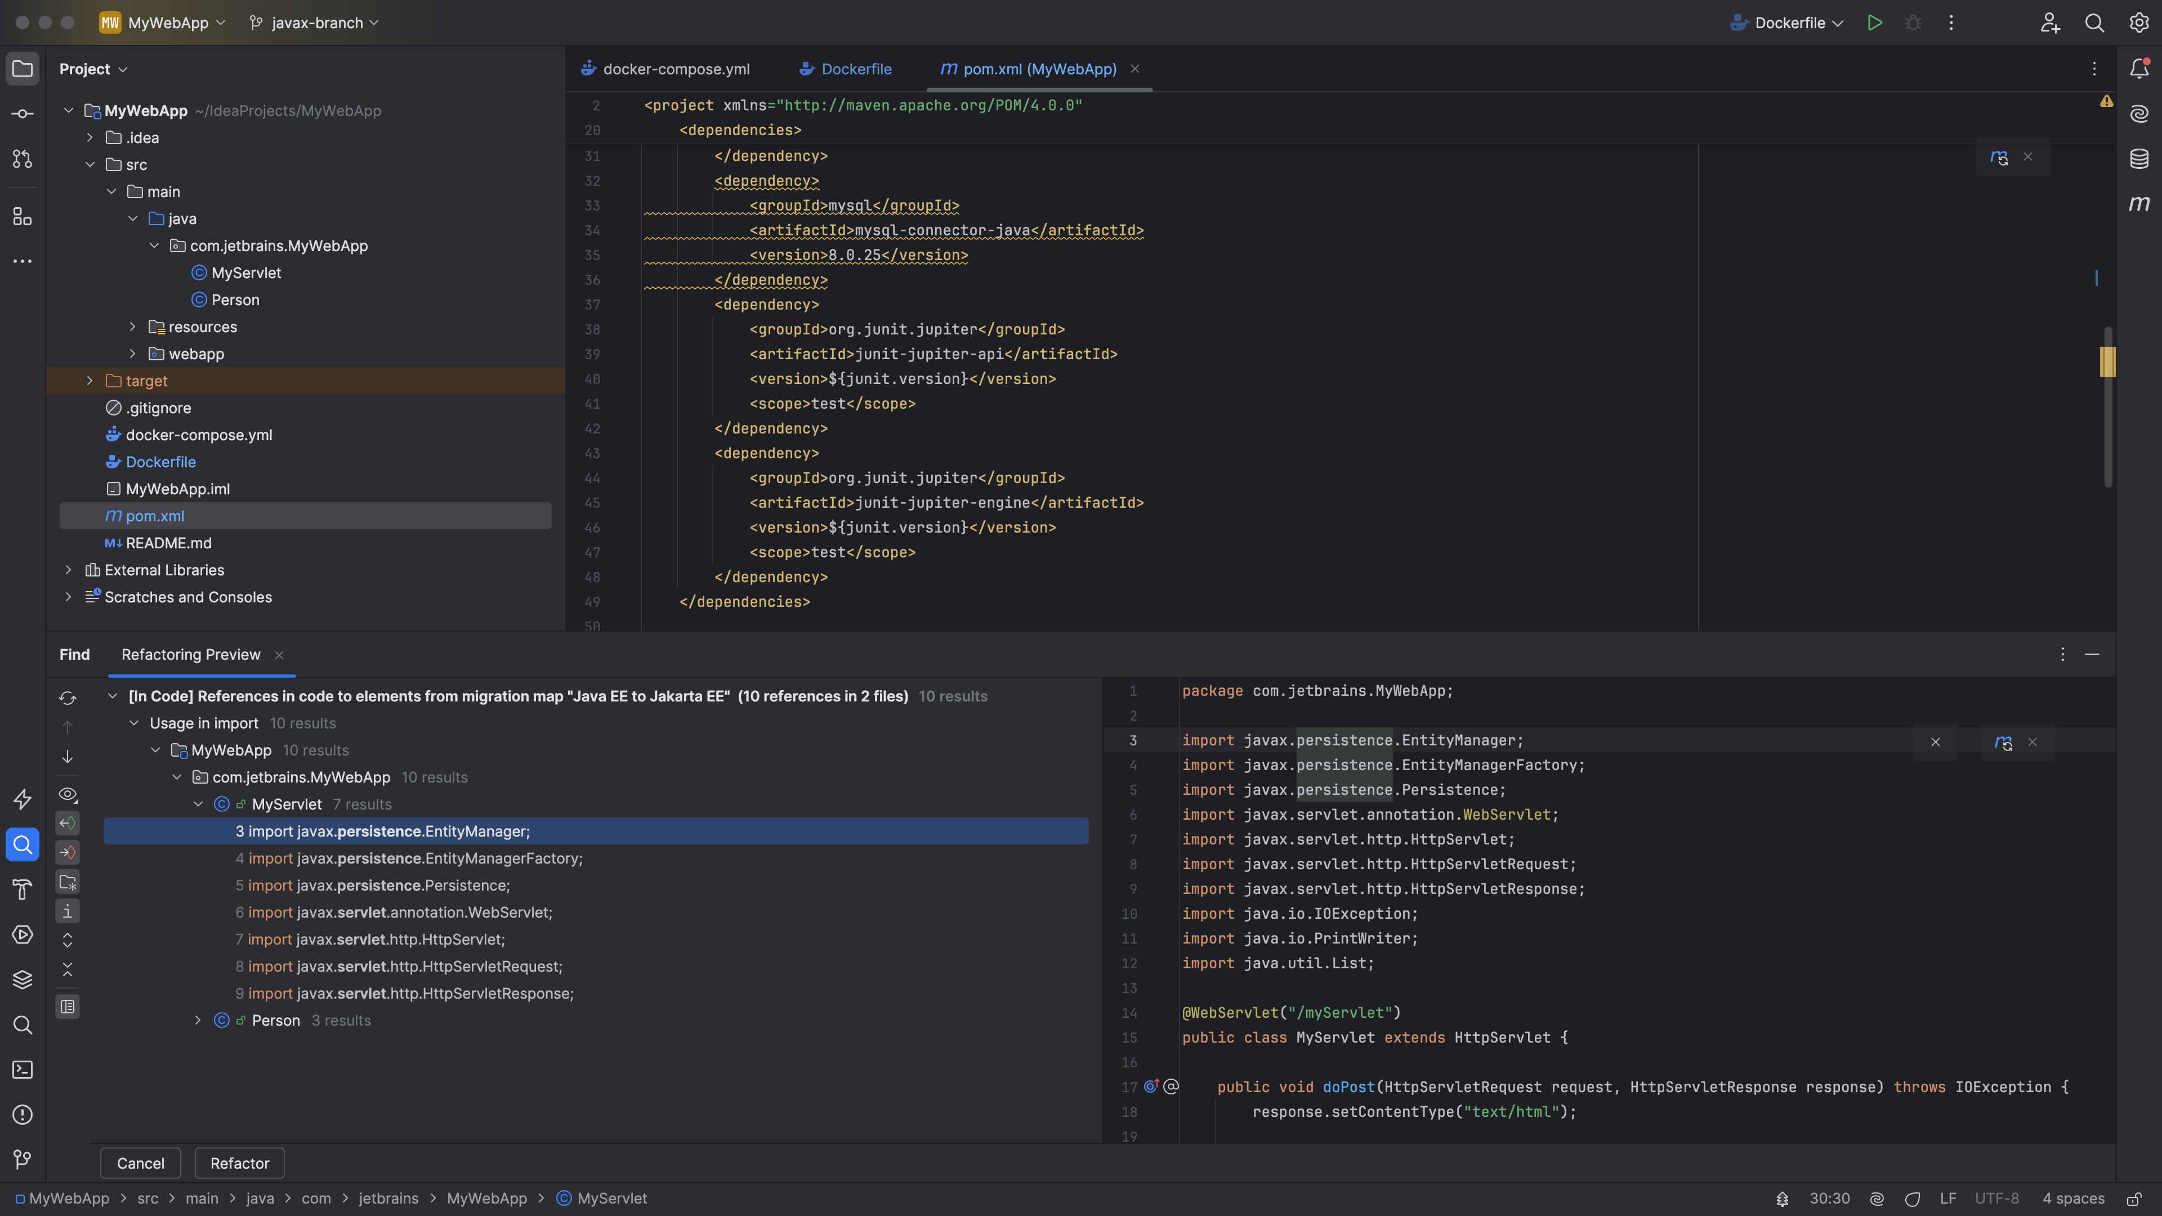Open the Terminal tool window

point(22,1069)
